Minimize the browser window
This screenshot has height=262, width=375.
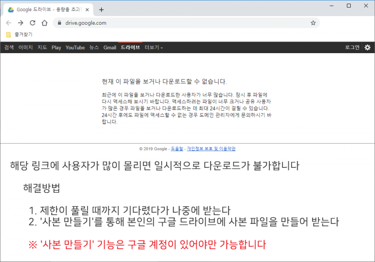(331, 6)
